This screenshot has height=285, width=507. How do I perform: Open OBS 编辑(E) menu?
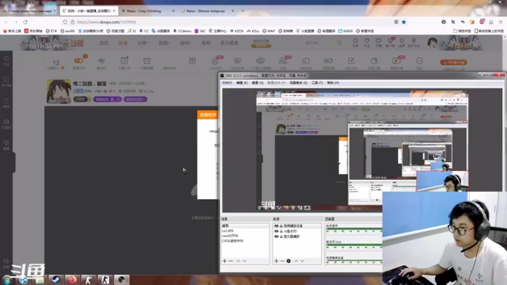tap(242, 83)
